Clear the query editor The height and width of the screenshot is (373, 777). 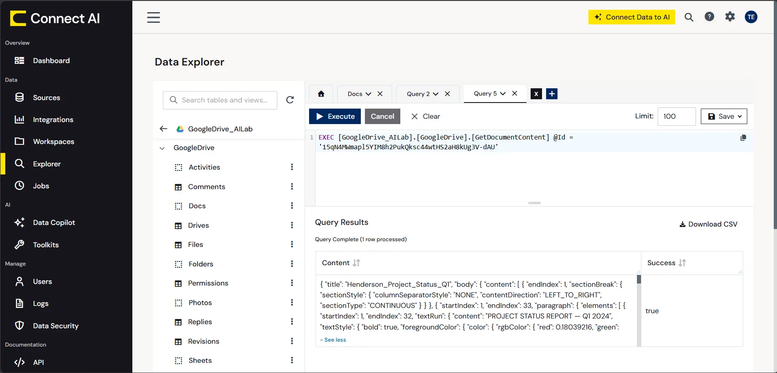click(426, 116)
